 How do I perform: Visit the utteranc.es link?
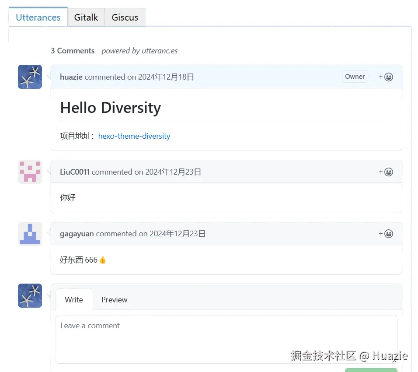click(x=160, y=51)
